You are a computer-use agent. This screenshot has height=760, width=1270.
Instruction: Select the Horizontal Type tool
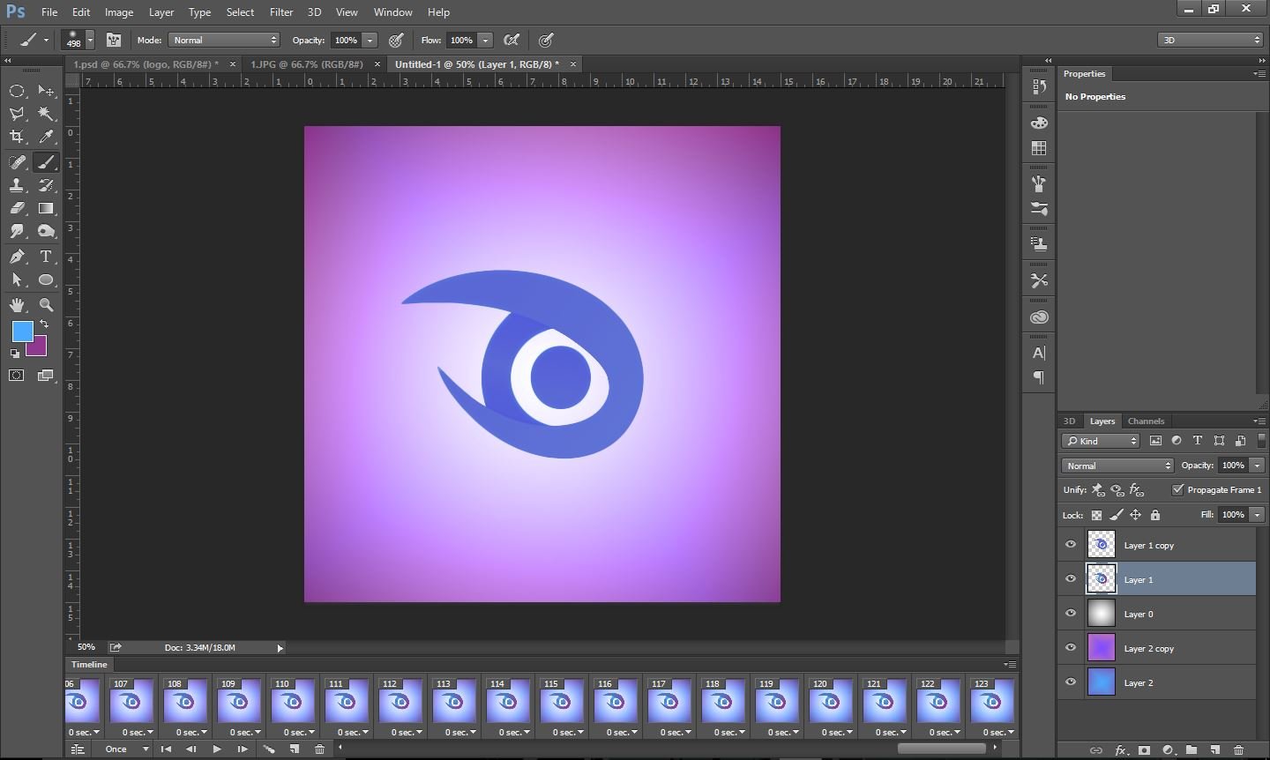point(46,257)
